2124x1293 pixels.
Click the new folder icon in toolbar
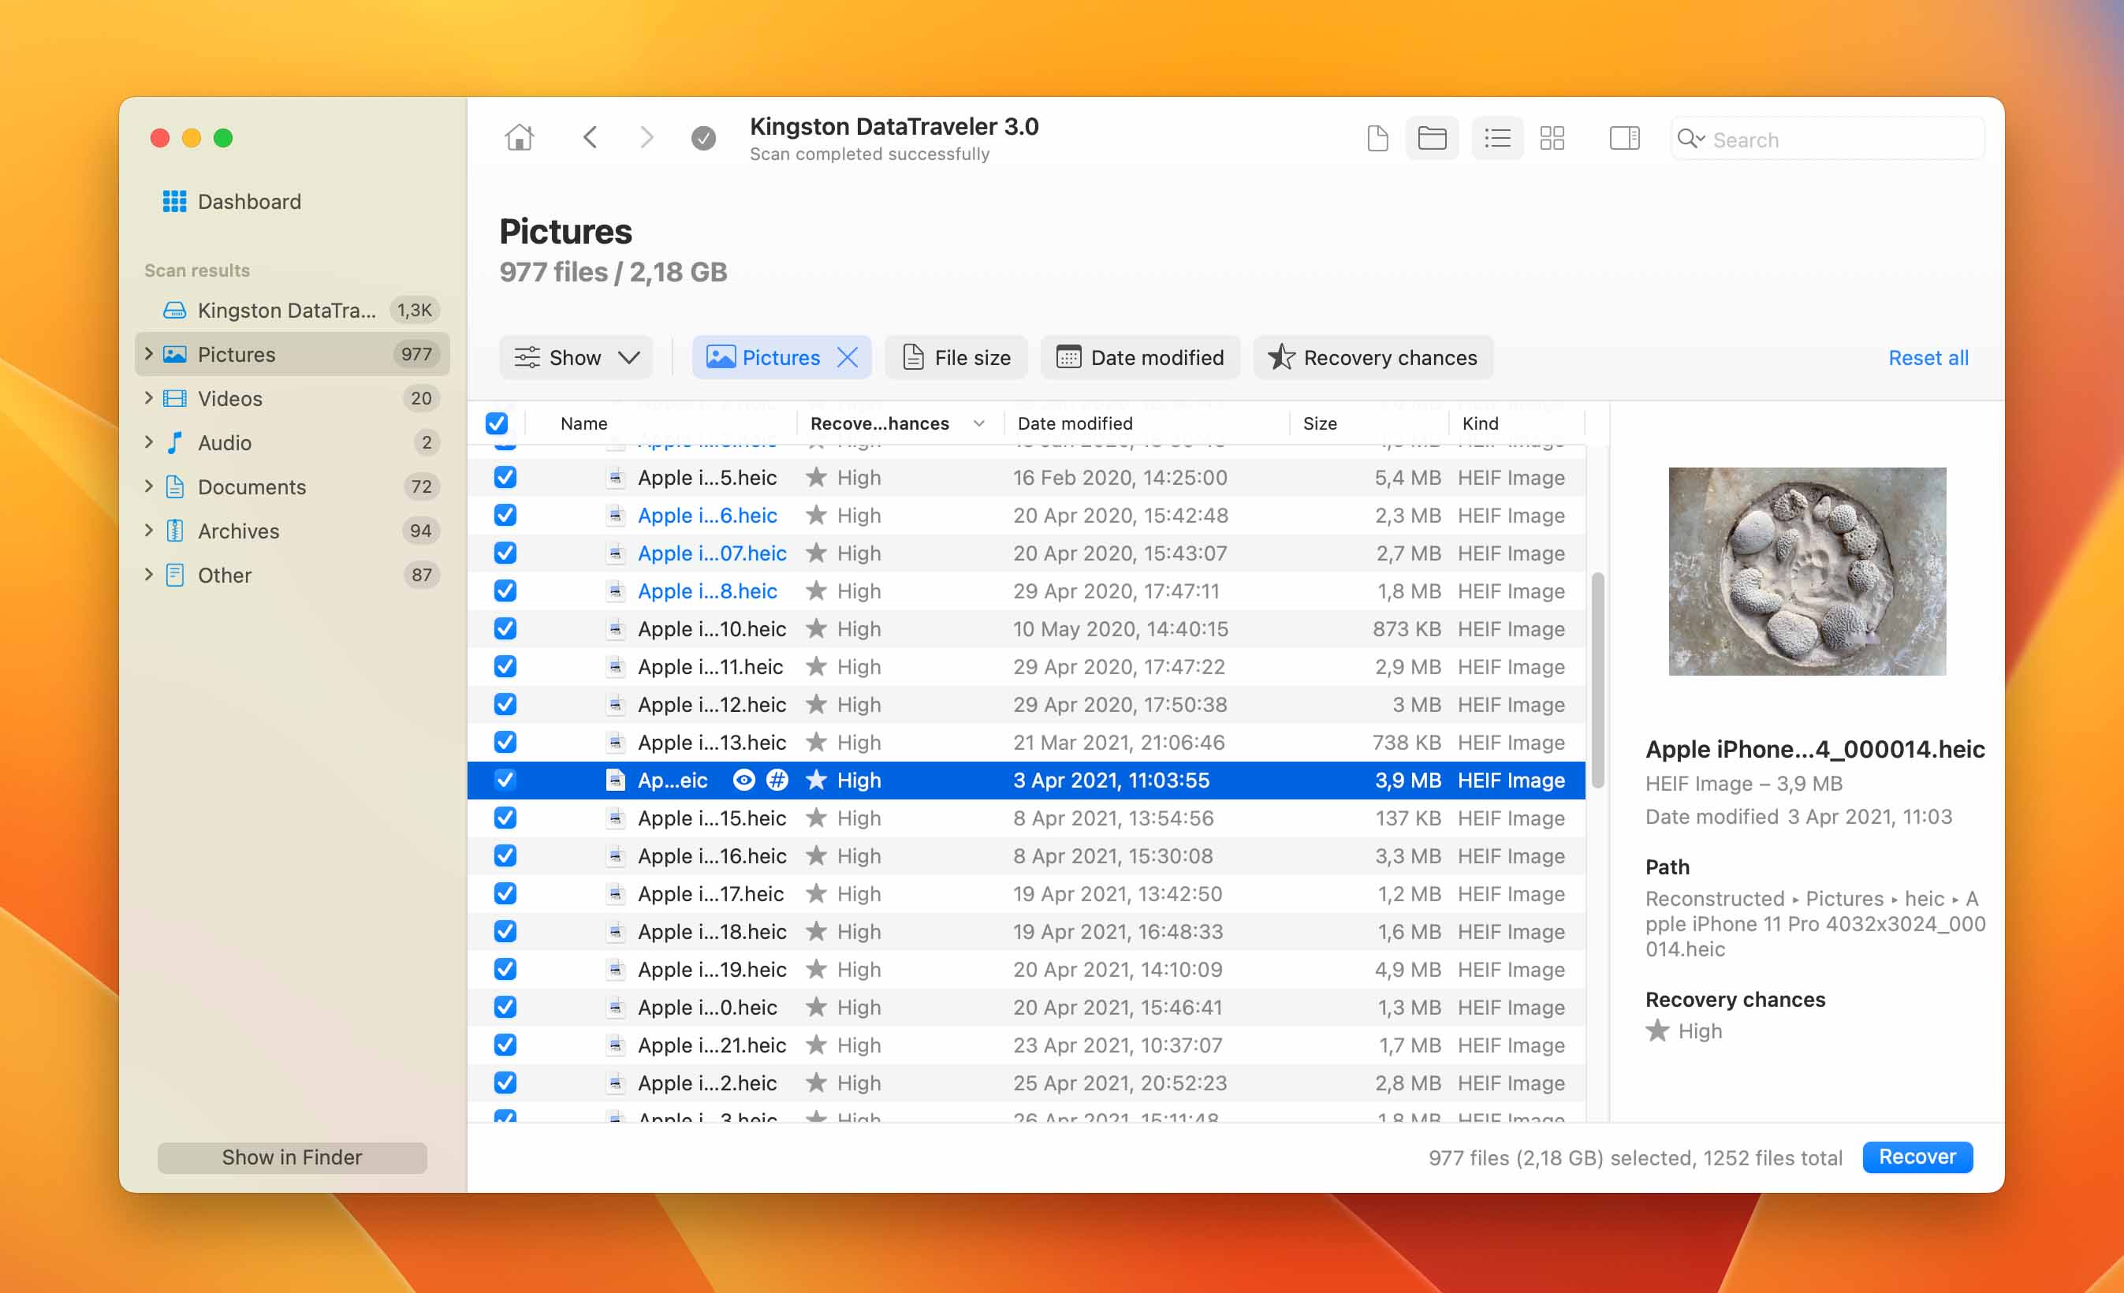pyautogui.click(x=1431, y=138)
